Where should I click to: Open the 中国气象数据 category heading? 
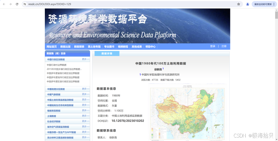click(54, 94)
